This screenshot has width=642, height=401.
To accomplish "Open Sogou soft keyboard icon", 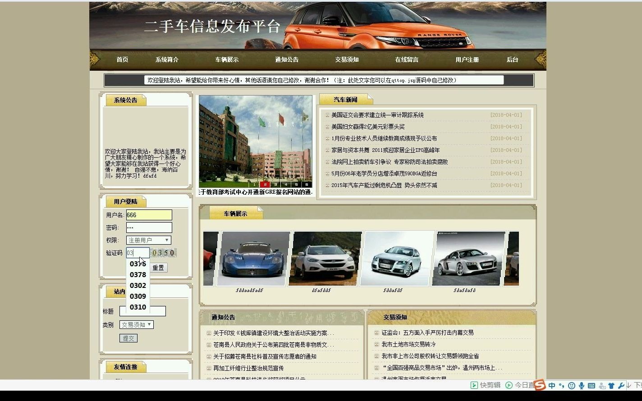I will click(x=592, y=386).
